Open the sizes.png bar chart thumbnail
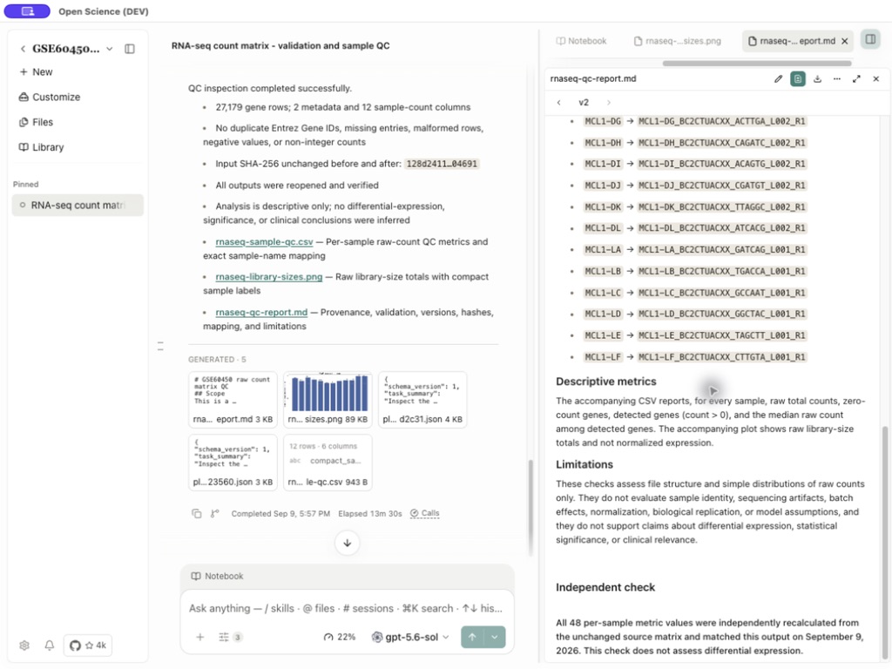892x669 pixels. (x=328, y=399)
